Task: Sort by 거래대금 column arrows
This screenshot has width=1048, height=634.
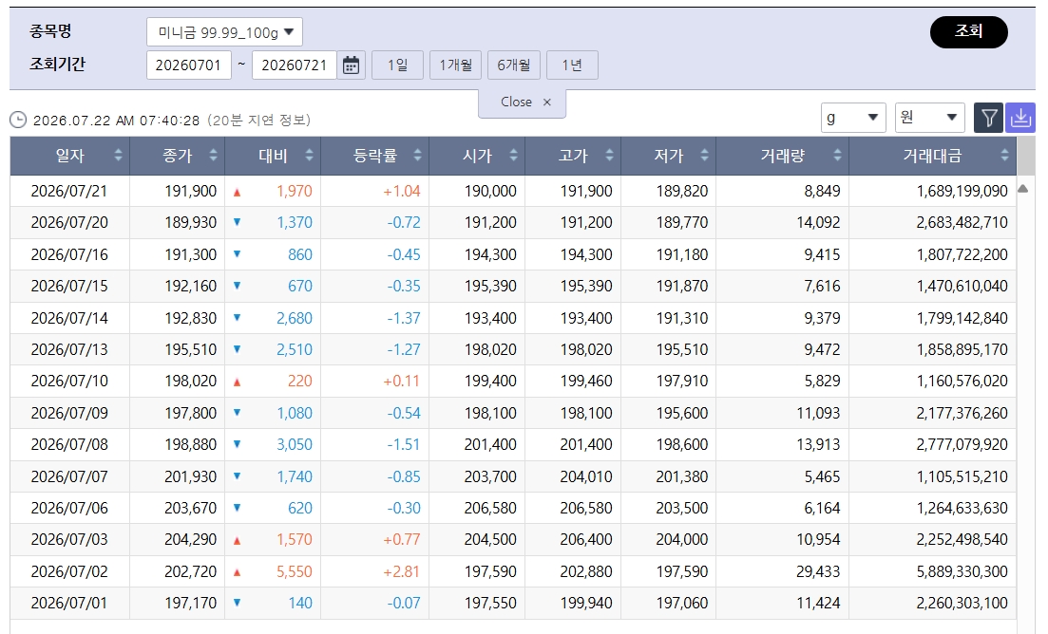Action: tap(1004, 156)
